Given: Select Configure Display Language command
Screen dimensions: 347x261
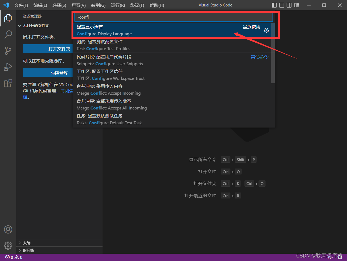Looking at the screenshot, I should click(172, 30).
